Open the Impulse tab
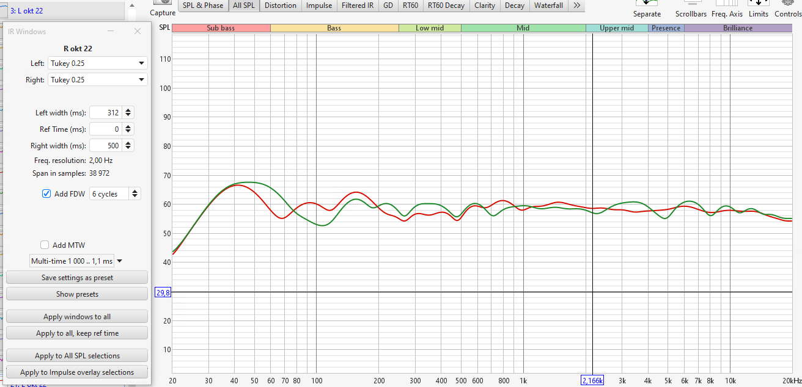 pos(319,5)
